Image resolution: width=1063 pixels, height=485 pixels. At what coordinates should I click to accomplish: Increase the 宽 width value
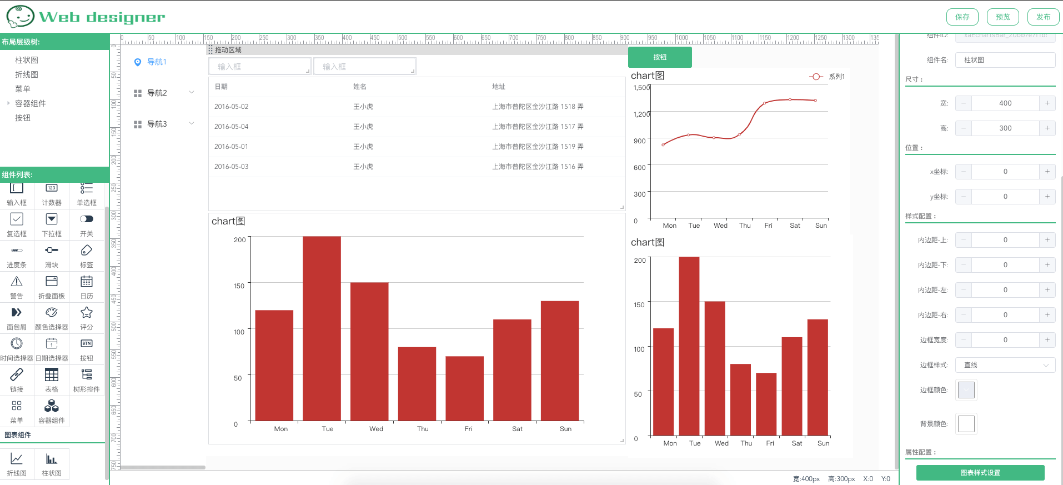(1047, 103)
